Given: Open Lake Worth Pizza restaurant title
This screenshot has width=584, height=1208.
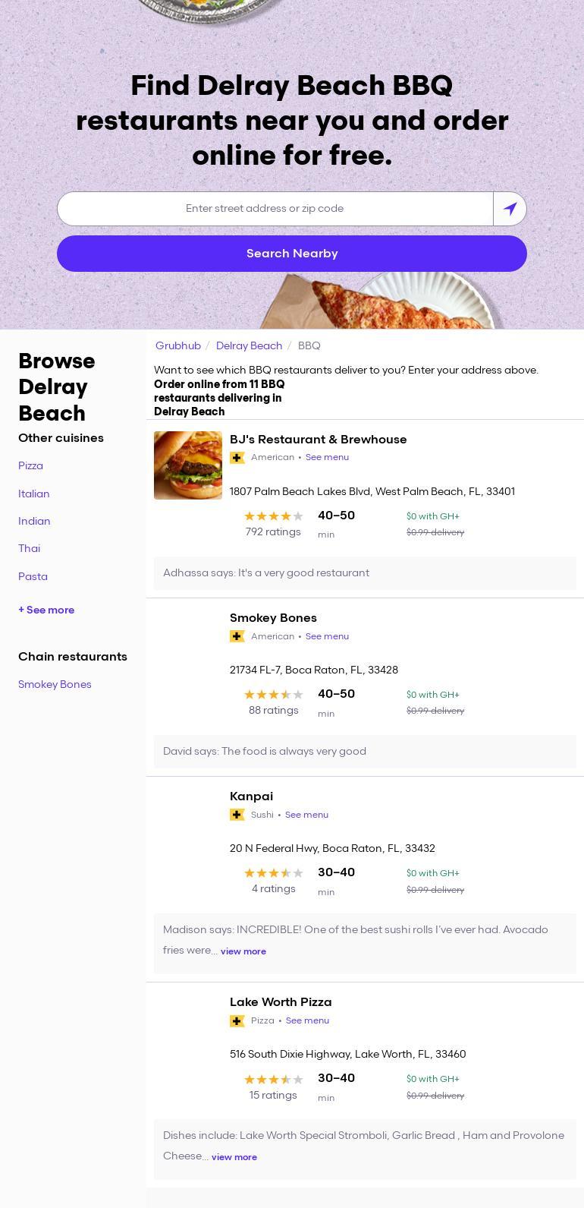Looking at the screenshot, I should pos(281,1002).
